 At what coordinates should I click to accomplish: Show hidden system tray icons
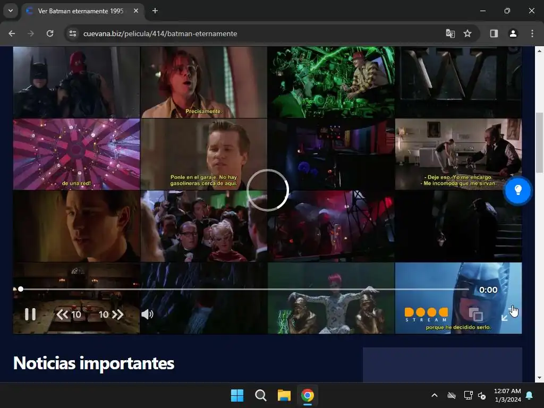click(435, 395)
